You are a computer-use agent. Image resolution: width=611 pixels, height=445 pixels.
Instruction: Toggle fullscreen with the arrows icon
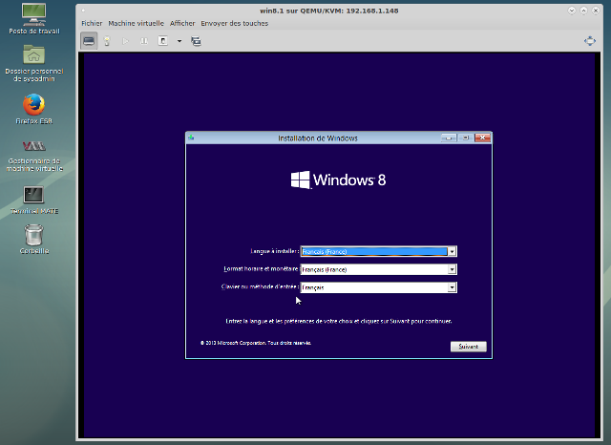tap(590, 41)
